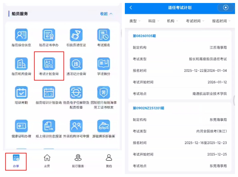Expand the 考试时间 filter dropdown
Image resolution: width=238 pixels, height=177 pixels.
tap(195, 21)
